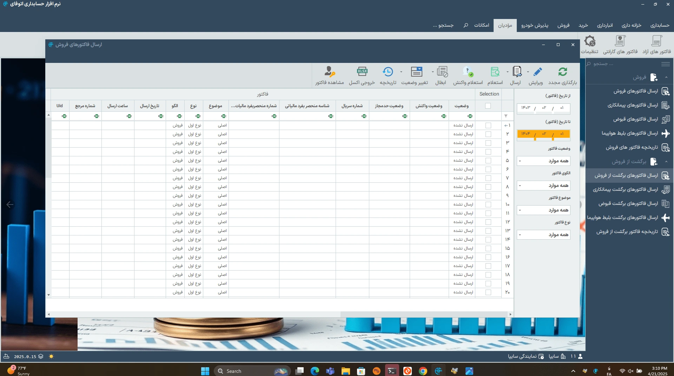Image resolution: width=674 pixels, height=376 pixels.
Task: Click the reaction inquiry (استعلام واکنش) icon
Action: tap(468, 72)
